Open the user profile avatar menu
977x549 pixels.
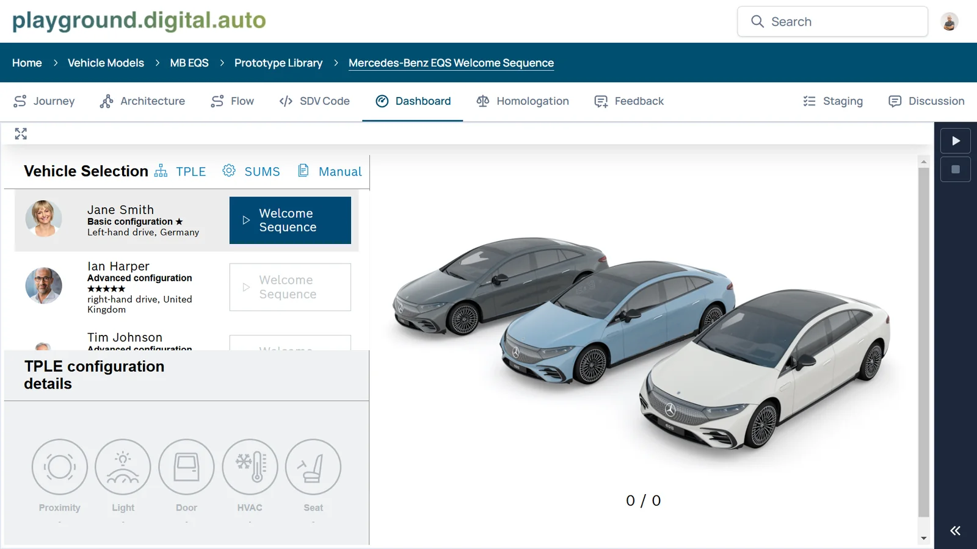tap(949, 21)
